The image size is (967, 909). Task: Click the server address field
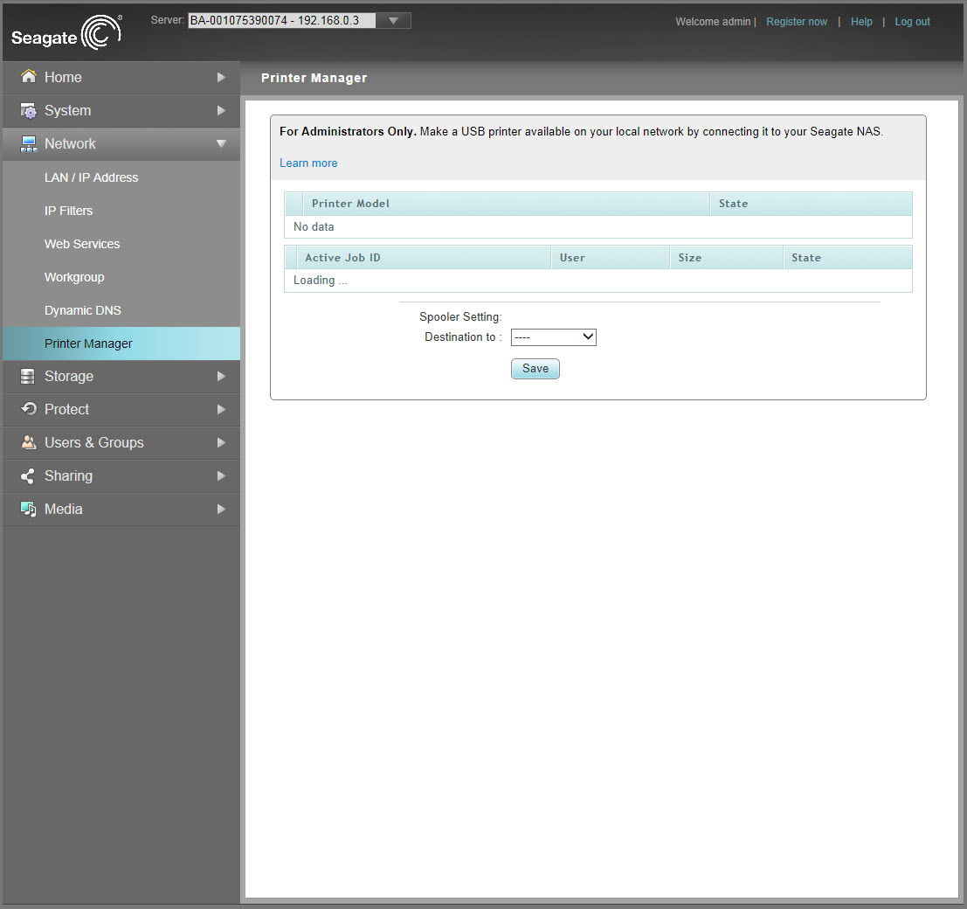pyautogui.click(x=282, y=20)
